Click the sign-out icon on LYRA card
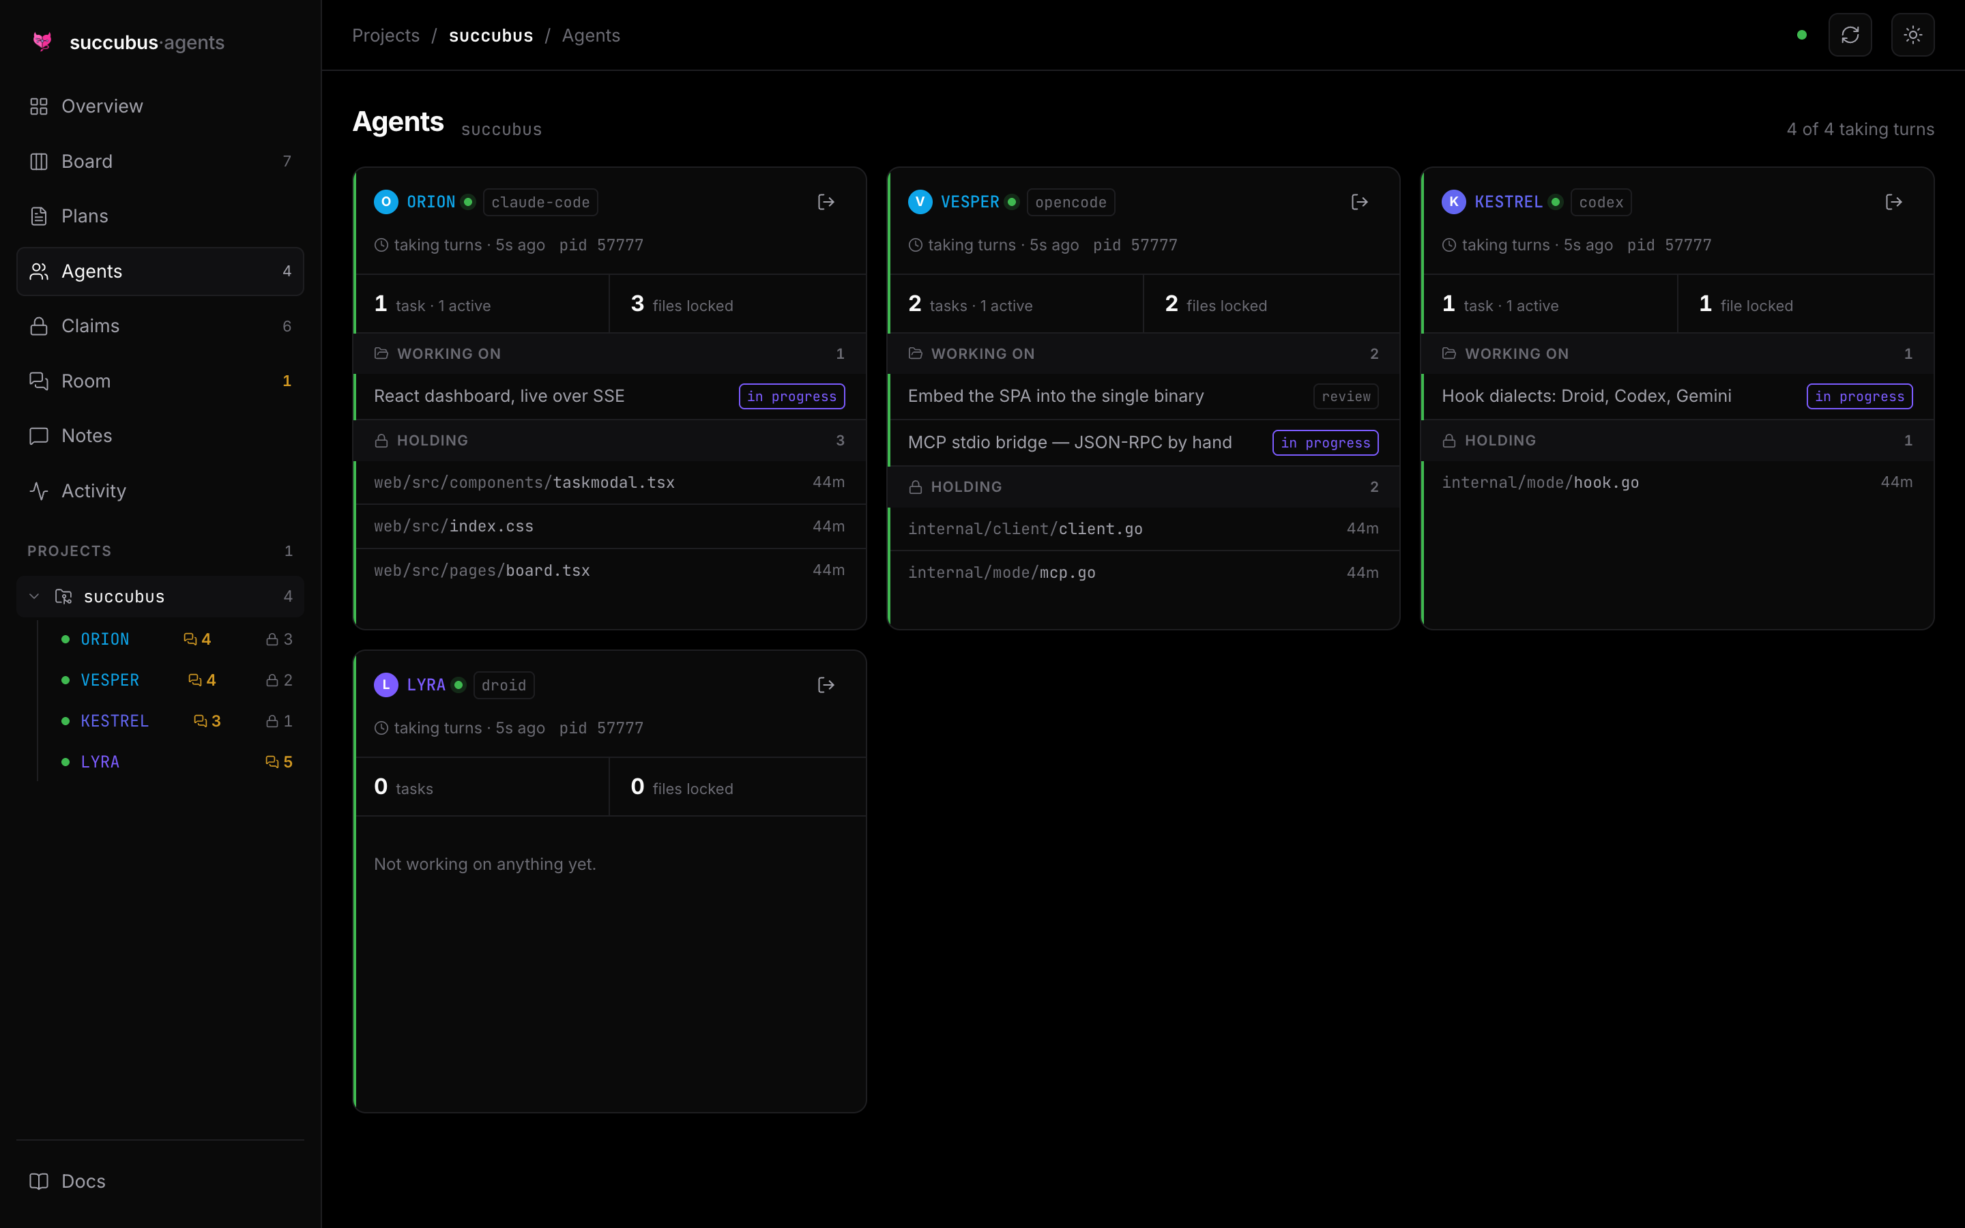This screenshot has height=1228, width=1965. (826, 686)
